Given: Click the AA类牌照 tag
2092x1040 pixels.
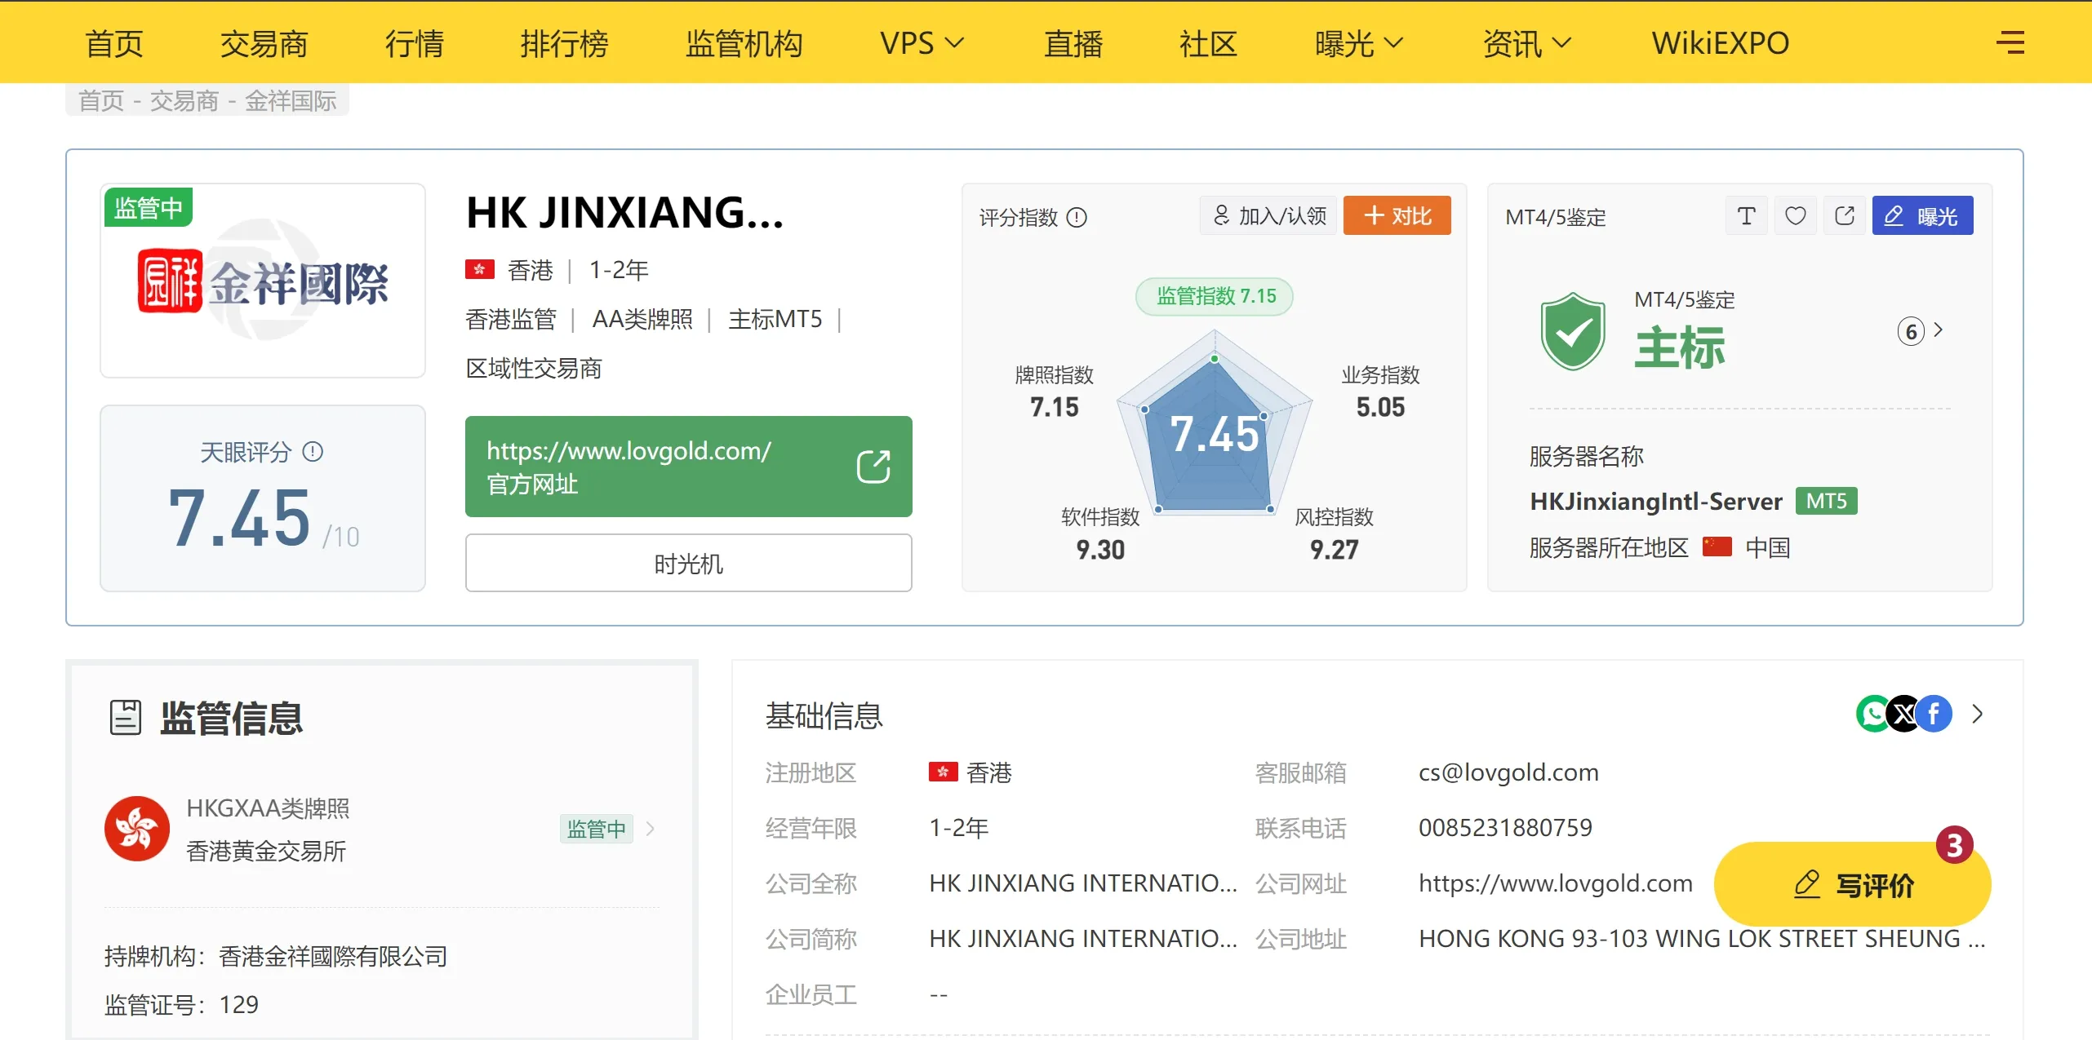Looking at the screenshot, I should click(642, 319).
